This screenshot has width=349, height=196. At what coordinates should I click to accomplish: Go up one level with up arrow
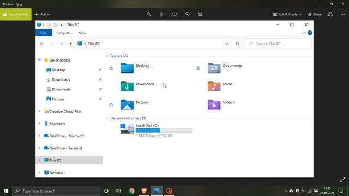(70, 44)
